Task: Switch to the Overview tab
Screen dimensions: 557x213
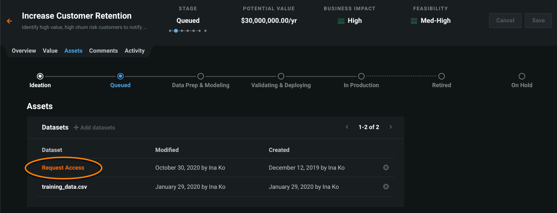Action: (24, 51)
